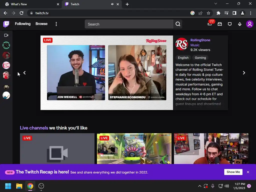This screenshot has height=192, width=256.
Task: Open a new browser tab
Action: click(127, 4)
